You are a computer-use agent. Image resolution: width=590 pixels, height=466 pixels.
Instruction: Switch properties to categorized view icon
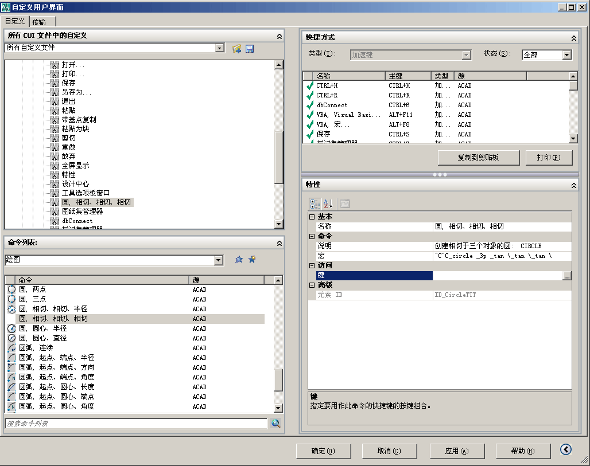pyautogui.click(x=315, y=203)
